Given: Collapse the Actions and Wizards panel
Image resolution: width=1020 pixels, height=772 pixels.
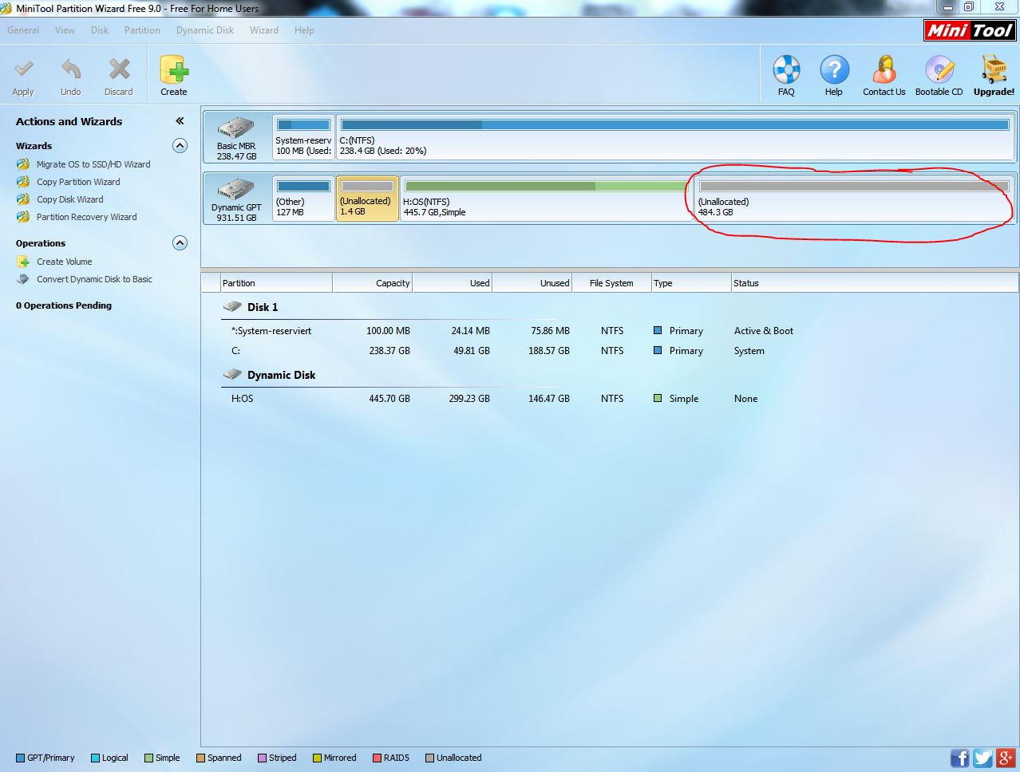Looking at the screenshot, I should (x=180, y=121).
